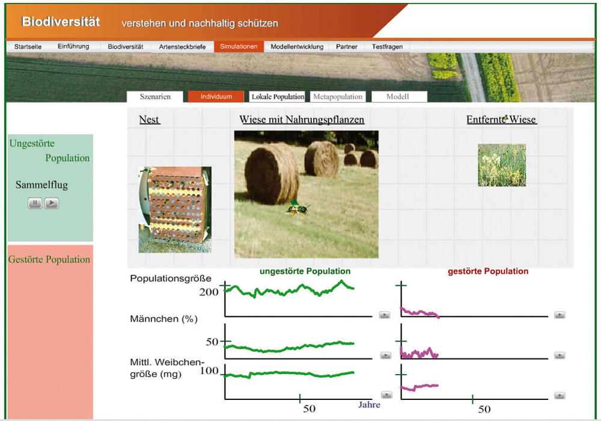The image size is (601, 421).
Task: Pause the Sammelflug animation
Action: (x=35, y=203)
